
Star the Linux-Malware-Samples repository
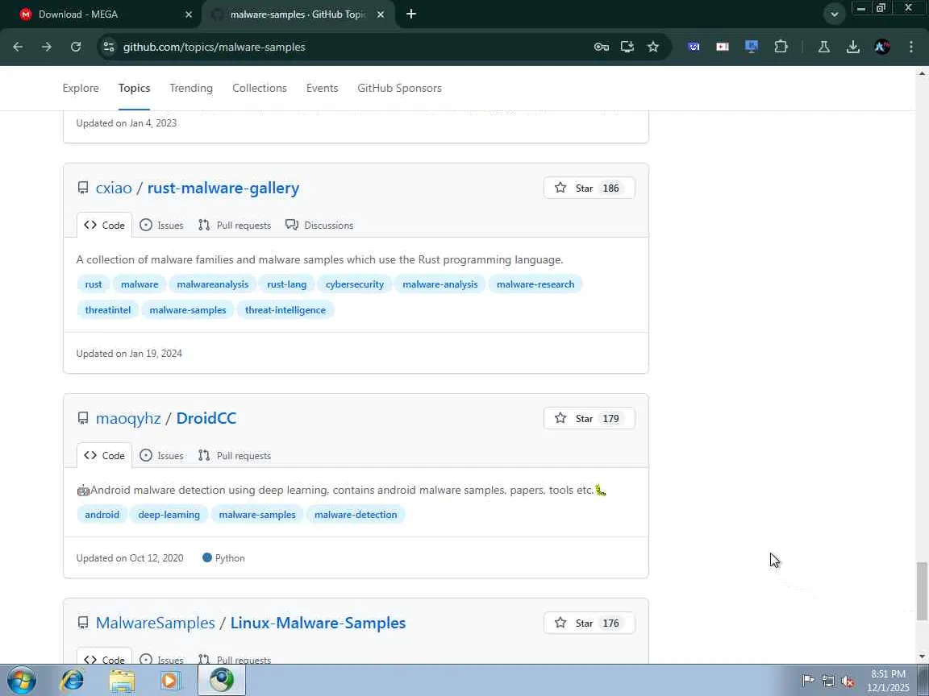pos(589,623)
